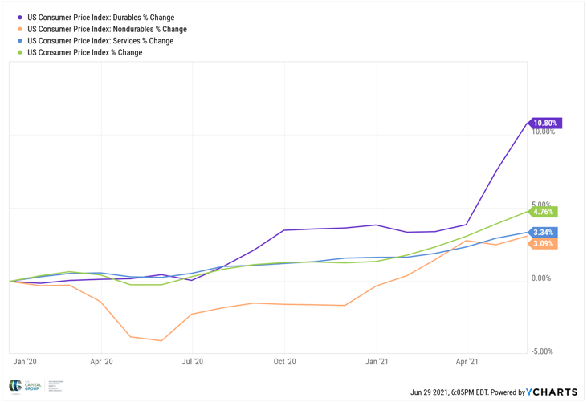Select the Services % Change legend label
587x402 pixels.
(100, 41)
